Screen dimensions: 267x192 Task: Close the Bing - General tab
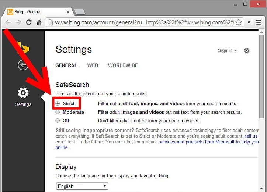point(68,12)
